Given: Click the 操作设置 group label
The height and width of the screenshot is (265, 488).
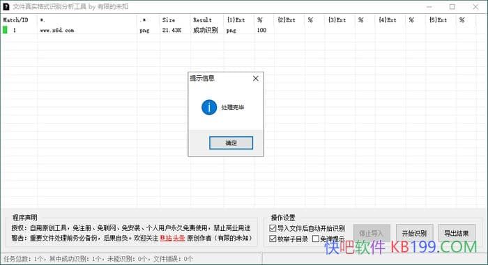Looking at the screenshot, I should click(x=283, y=218).
